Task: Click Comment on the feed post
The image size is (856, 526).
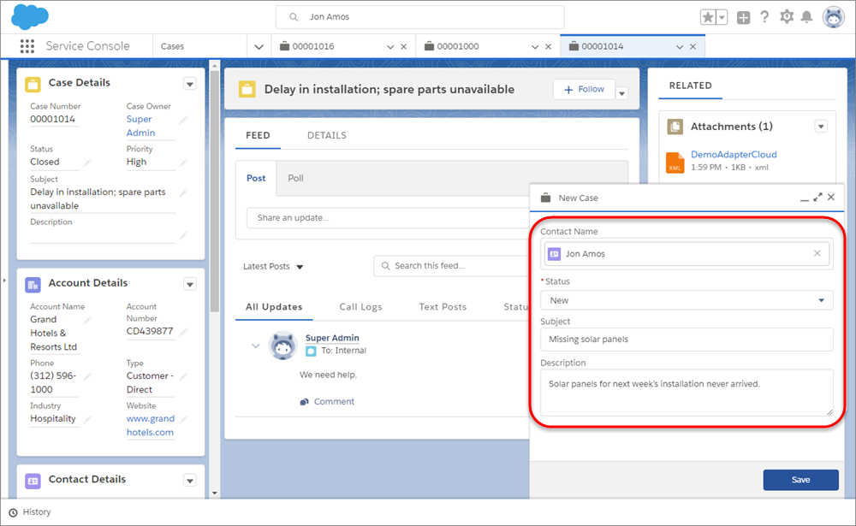Action: 327,402
